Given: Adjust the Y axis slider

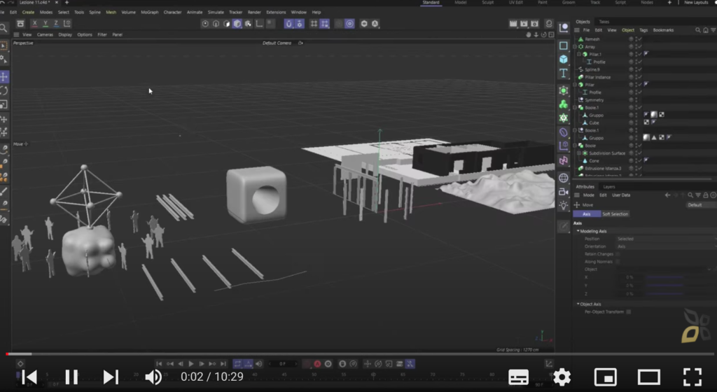Looking at the screenshot, I should coord(665,286).
